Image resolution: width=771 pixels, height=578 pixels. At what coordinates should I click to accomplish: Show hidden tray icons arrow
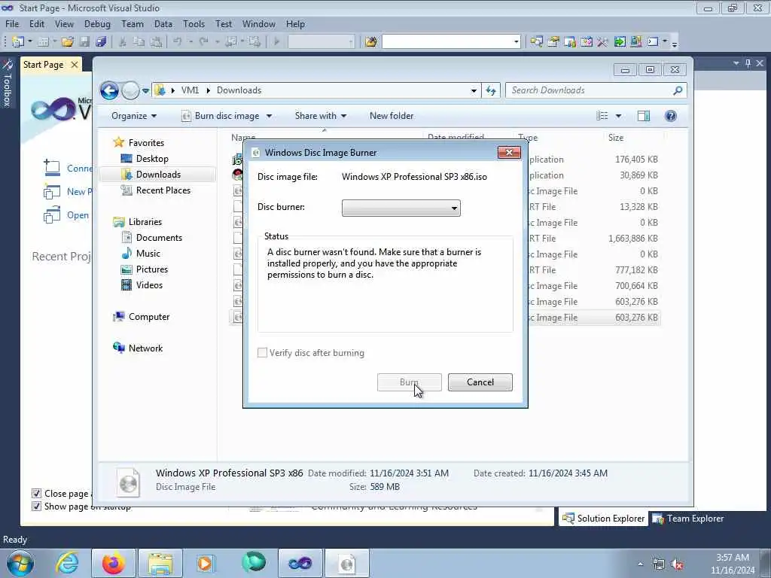point(640,564)
